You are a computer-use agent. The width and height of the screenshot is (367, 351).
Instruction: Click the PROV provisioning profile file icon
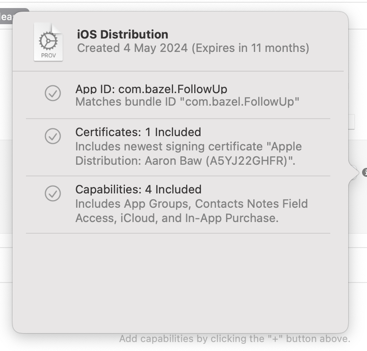point(48,42)
